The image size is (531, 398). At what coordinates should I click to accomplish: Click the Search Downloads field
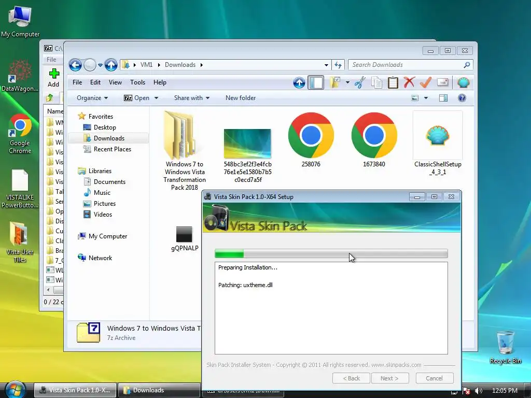(x=406, y=65)
